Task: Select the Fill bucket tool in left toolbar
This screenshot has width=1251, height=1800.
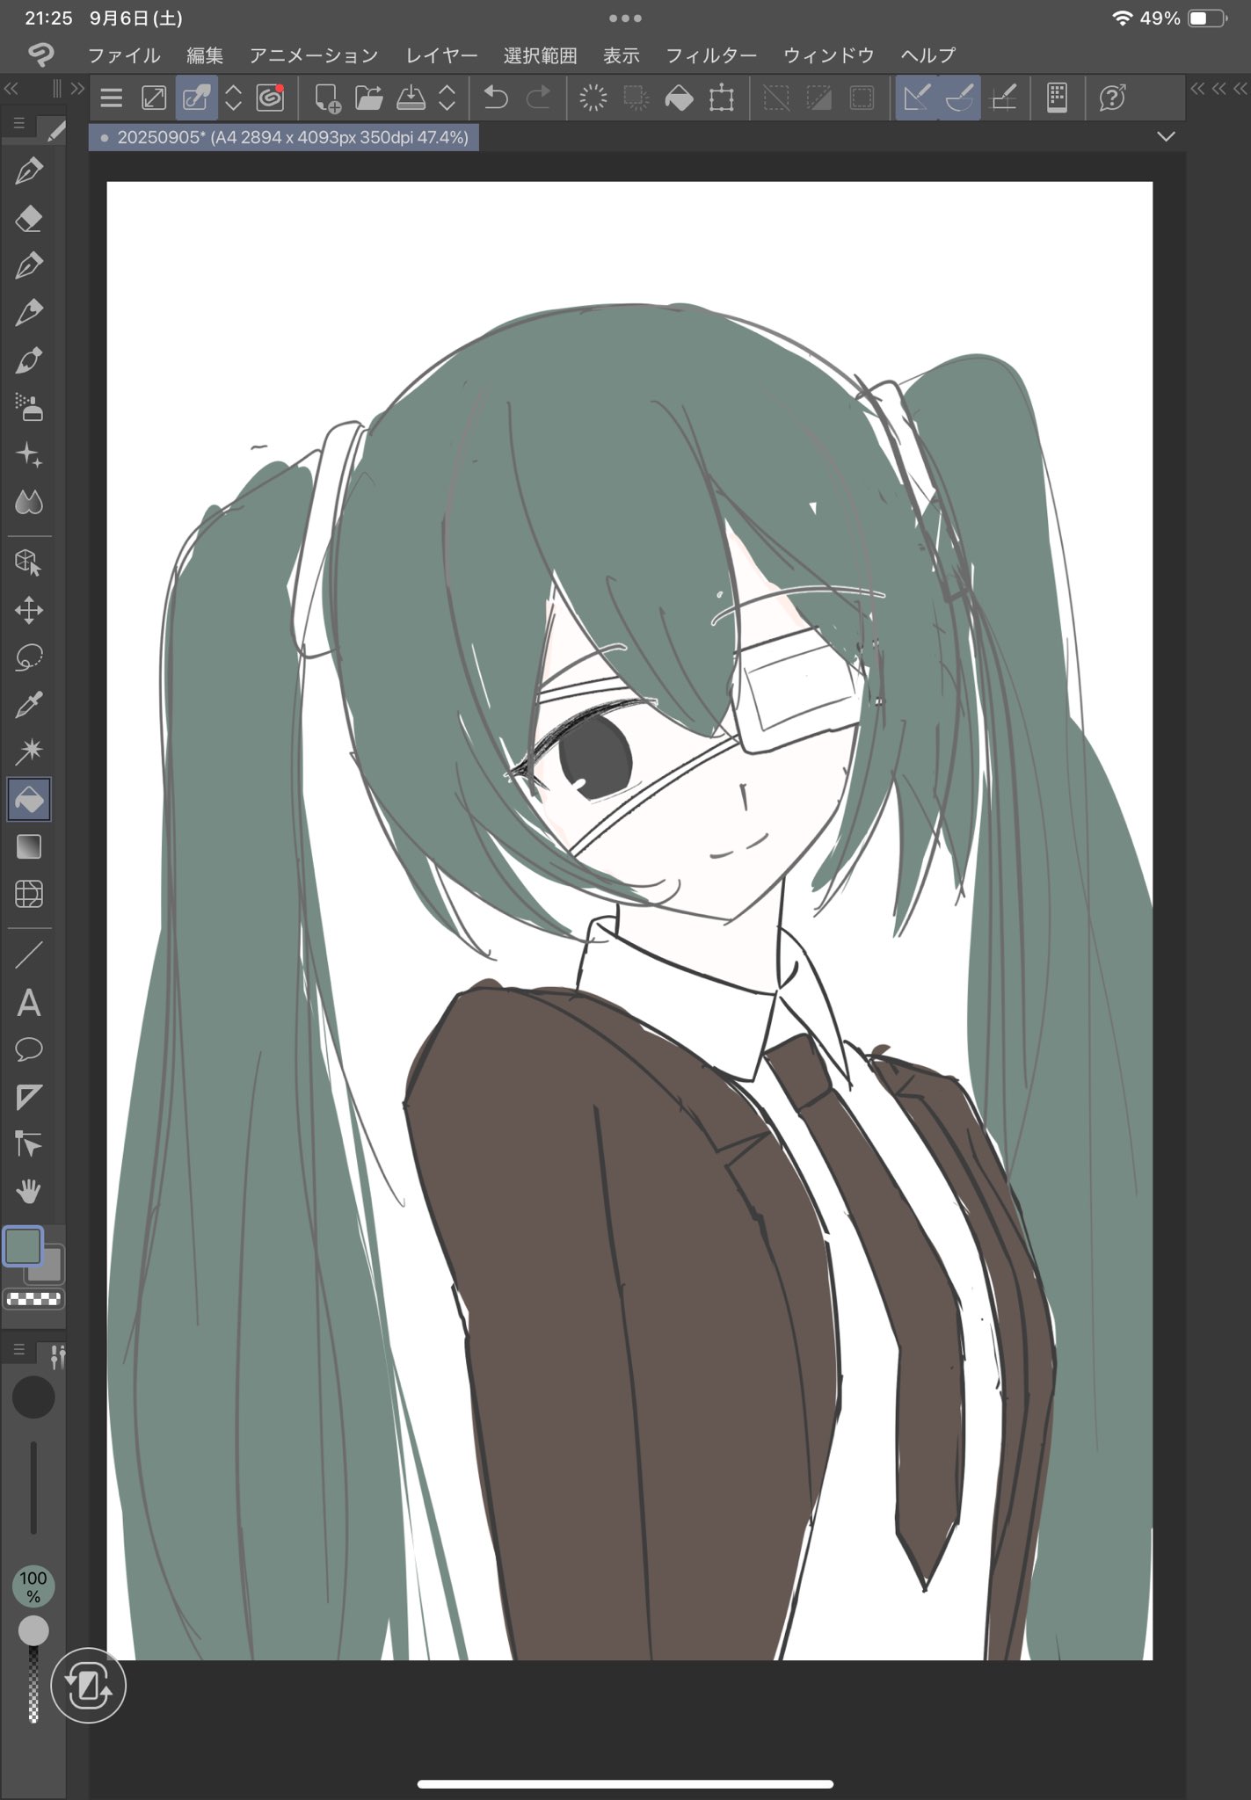Action: pos(29,800)
